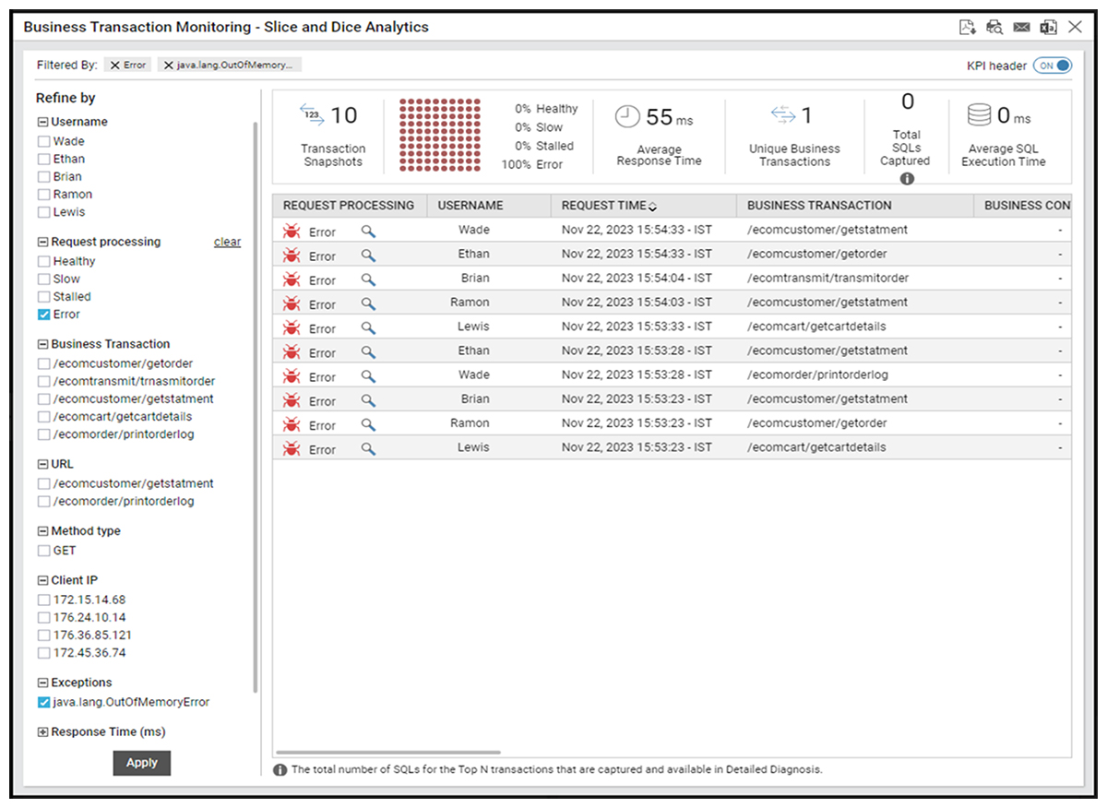
Task: Open print preview from the title bar
Action: point(994,28)
